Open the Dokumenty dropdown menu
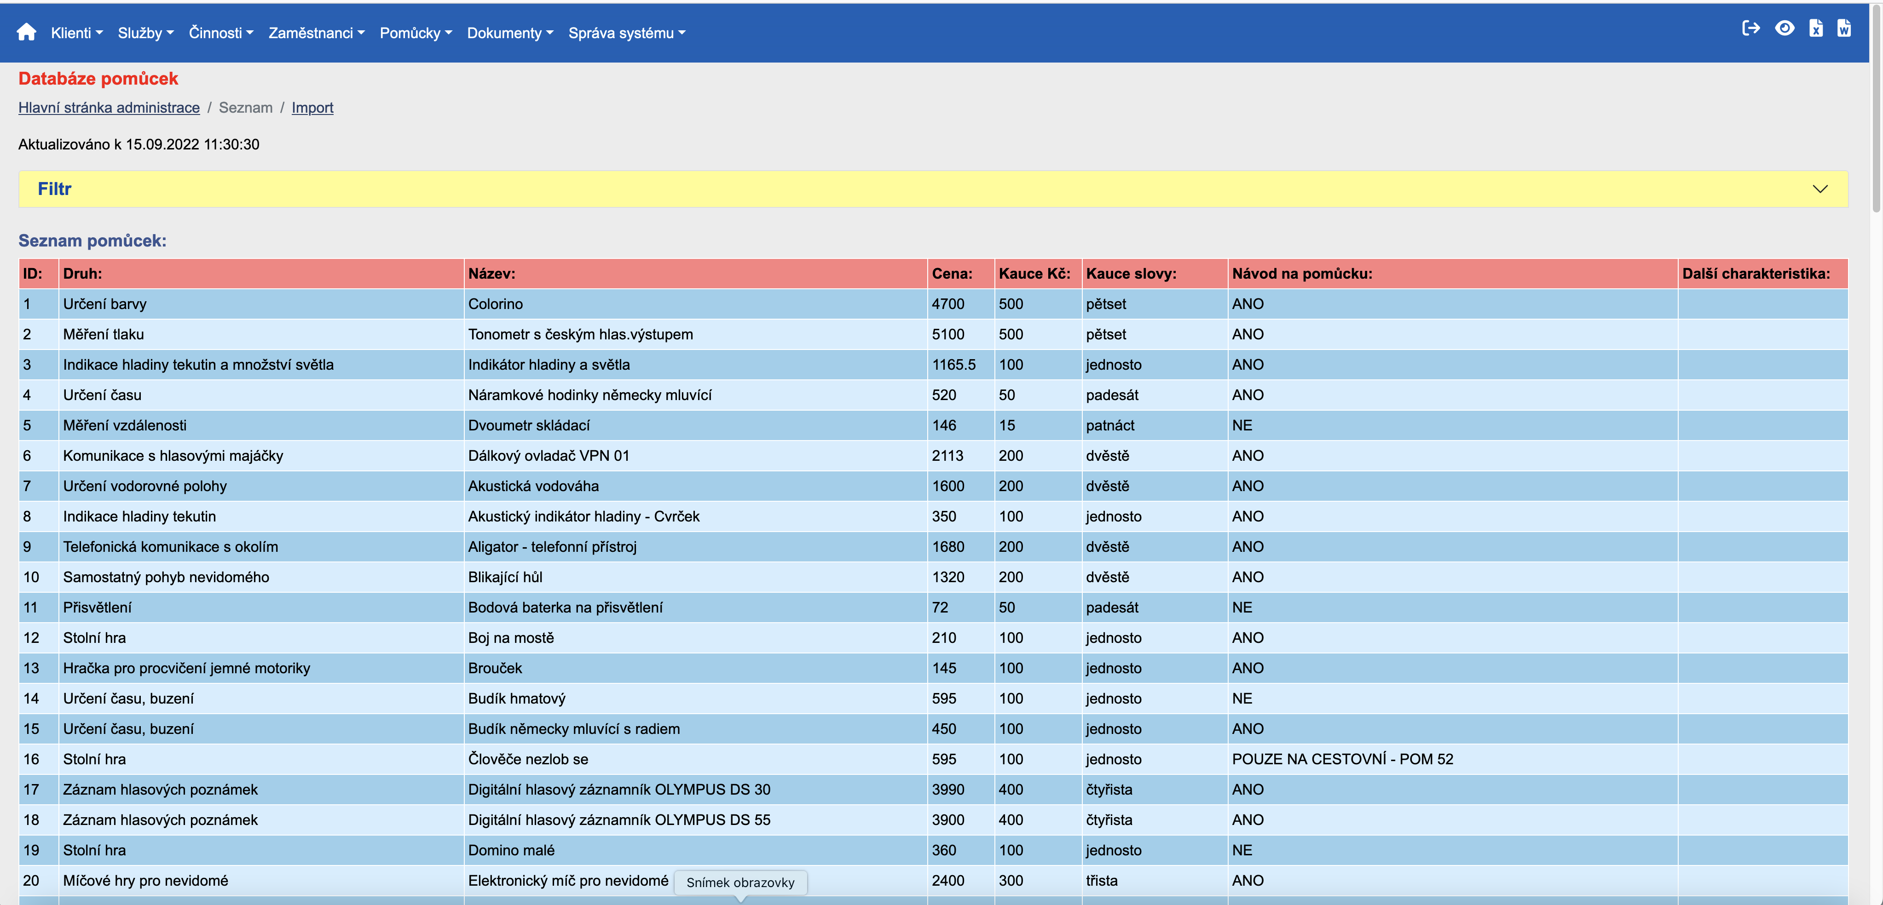Viewport: 1883px width, 905px height. pyautogui.click(x=510, y=33)
